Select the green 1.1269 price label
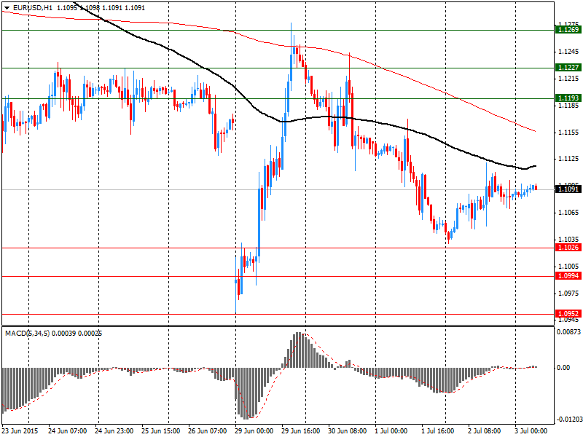Image resolution: width=583 pixels, height=437 pixels. pyautogui.click(x=568, y=30)
